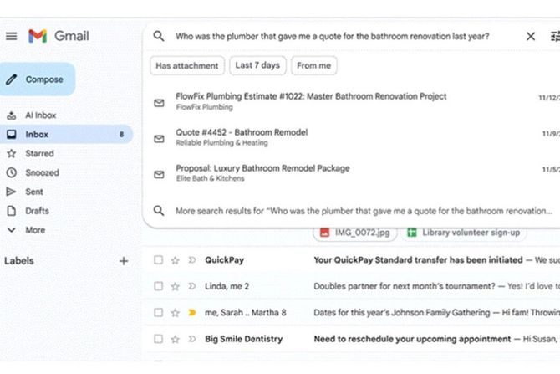Open the Starred folder
The height and width of the screenshot is (374, 560).
click(38, 154)
